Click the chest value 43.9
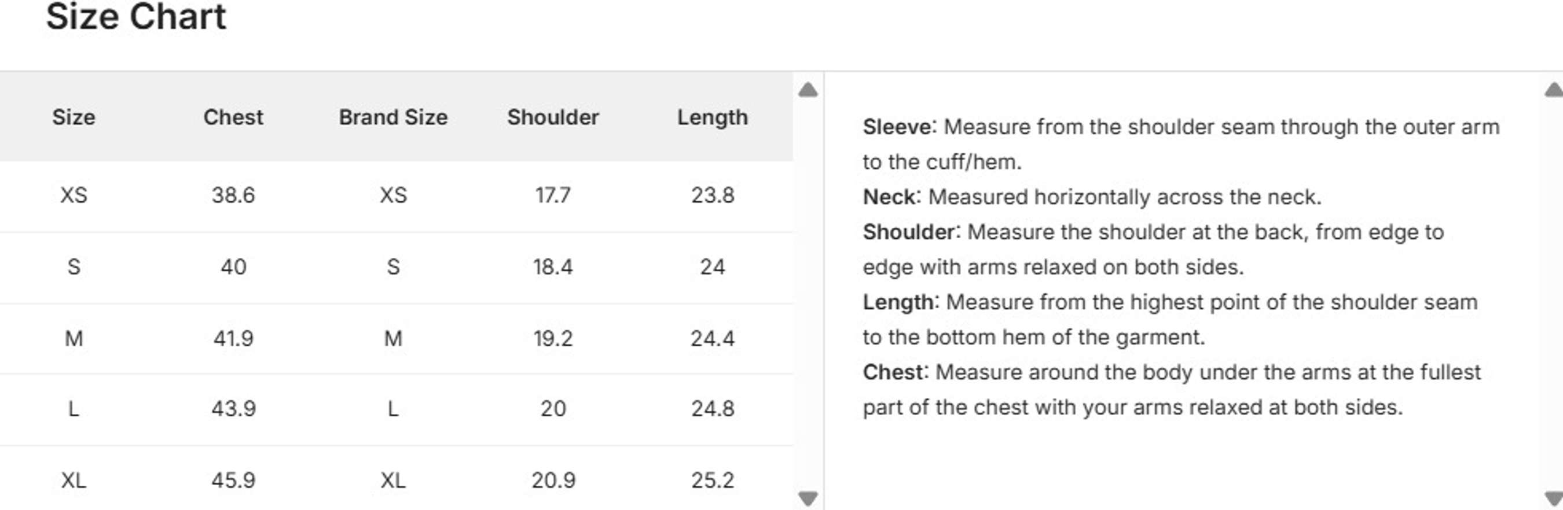The image size is (1563, 510). click(233, 409)
